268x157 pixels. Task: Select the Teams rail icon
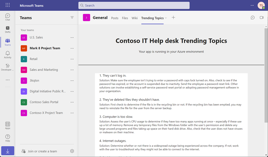[7, 42]
